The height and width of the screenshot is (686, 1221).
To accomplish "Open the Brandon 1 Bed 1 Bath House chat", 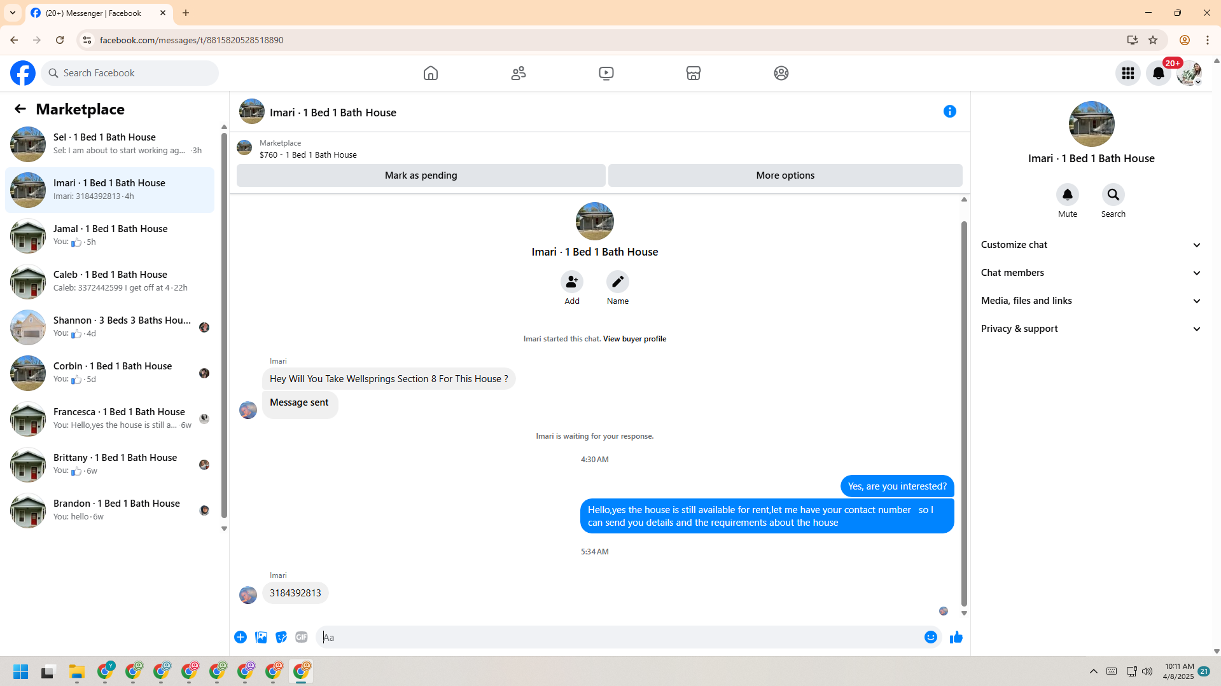I will (x=110, y=511).
